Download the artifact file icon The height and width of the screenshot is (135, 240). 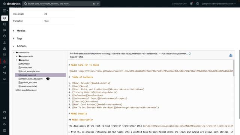(x=231, y=55)
